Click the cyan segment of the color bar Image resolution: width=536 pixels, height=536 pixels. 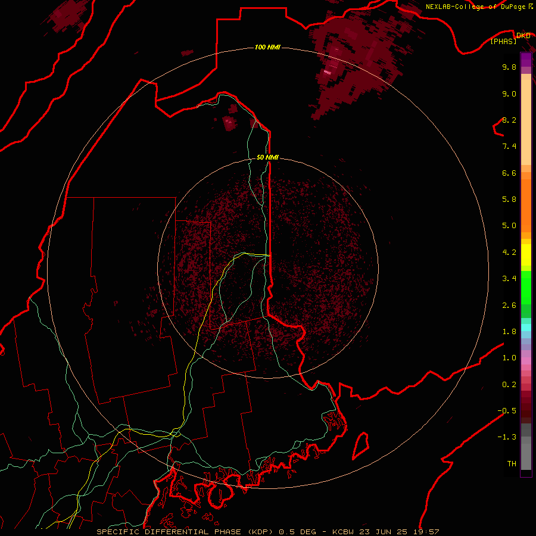pyautogui.click(x=526, y=328)
